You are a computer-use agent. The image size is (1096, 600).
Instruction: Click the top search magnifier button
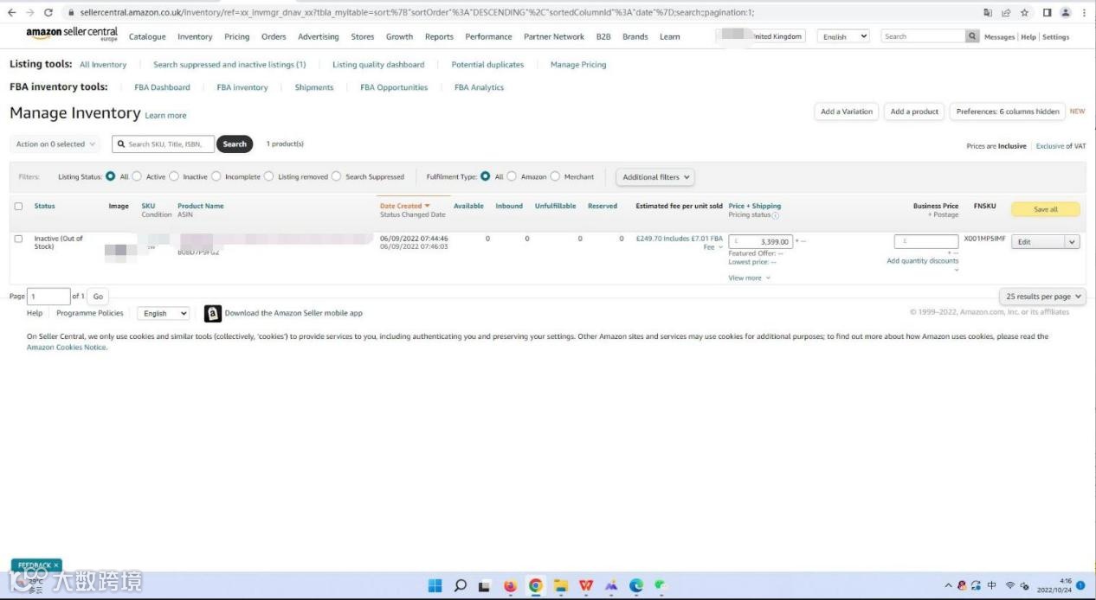(973, 36)
